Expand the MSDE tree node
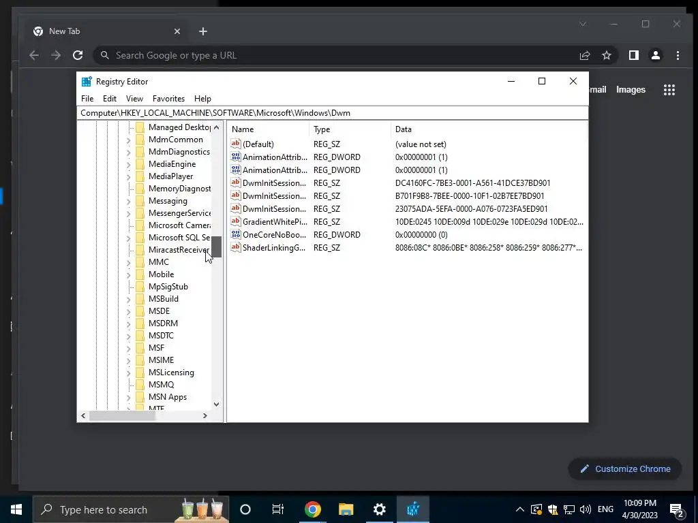This screenshot has height=523, width=698. (x=128, y=312)
